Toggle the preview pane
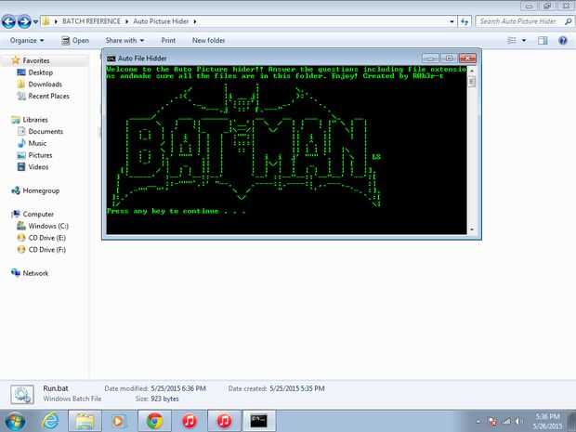576x432 pixels. click(543, 40)
